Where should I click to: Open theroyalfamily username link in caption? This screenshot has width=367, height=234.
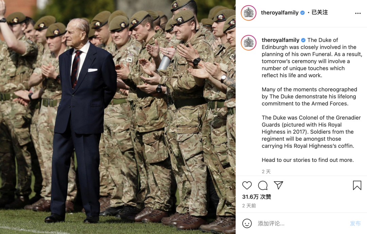[x=280, y=40]
